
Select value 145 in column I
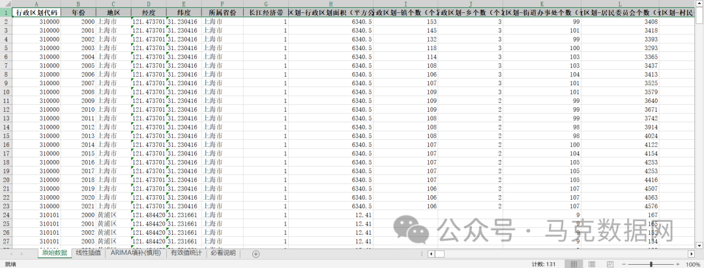[x=405, y=31]
